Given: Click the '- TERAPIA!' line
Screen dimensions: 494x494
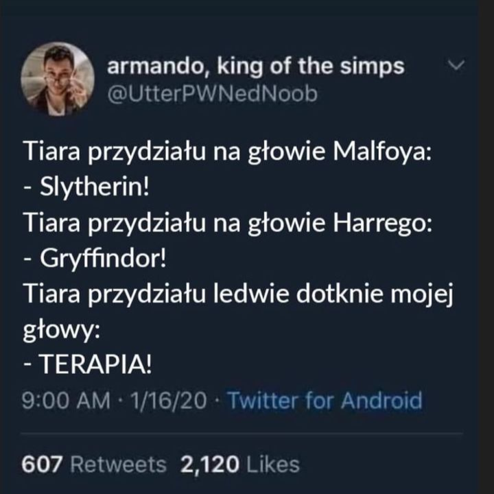Looking at the screenshot, I should point(87,364).
